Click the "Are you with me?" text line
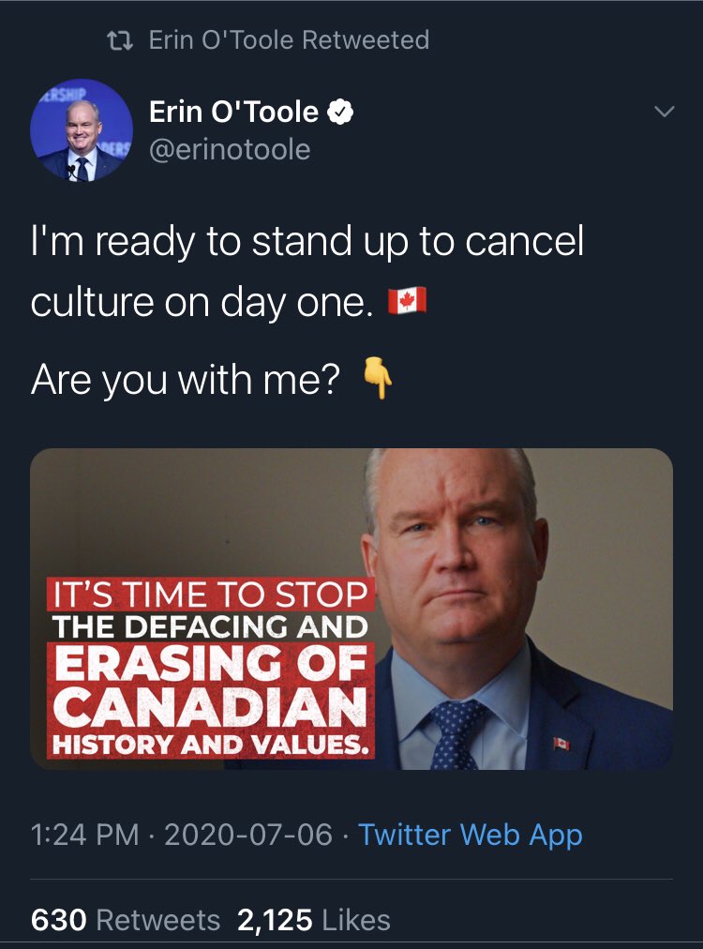 [x=186, y=380]
